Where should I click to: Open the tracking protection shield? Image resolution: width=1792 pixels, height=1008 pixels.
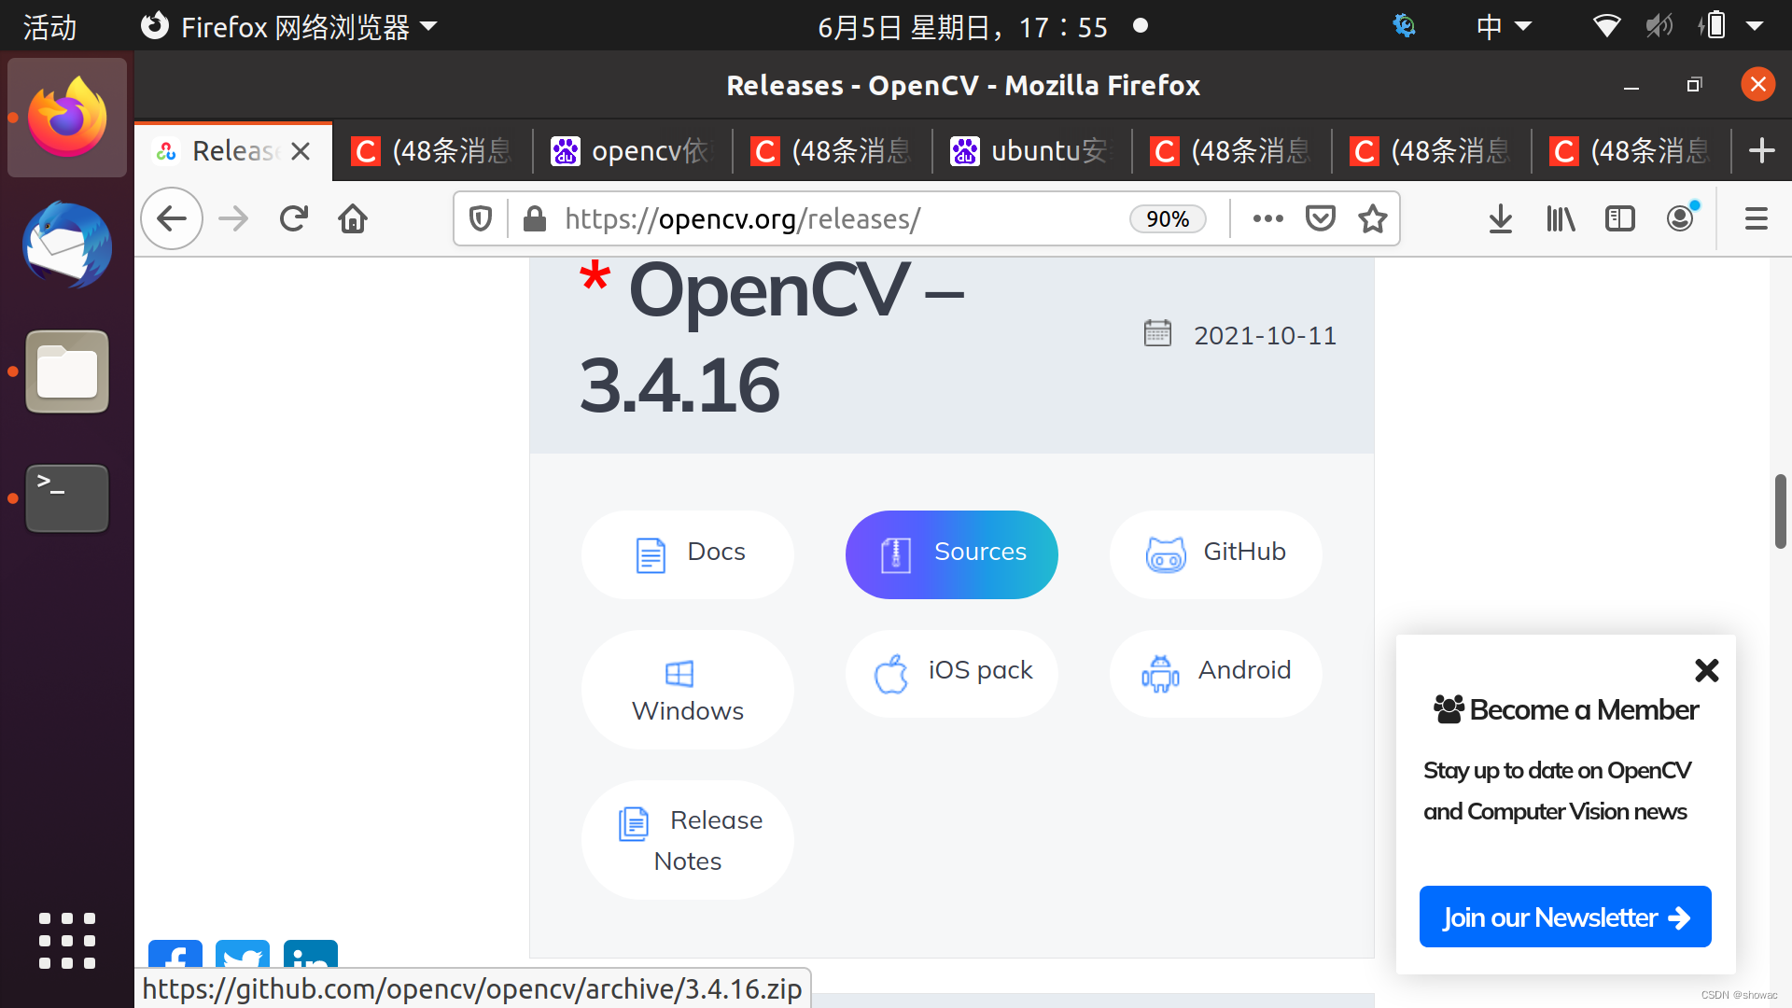click(x=480, y=218)
